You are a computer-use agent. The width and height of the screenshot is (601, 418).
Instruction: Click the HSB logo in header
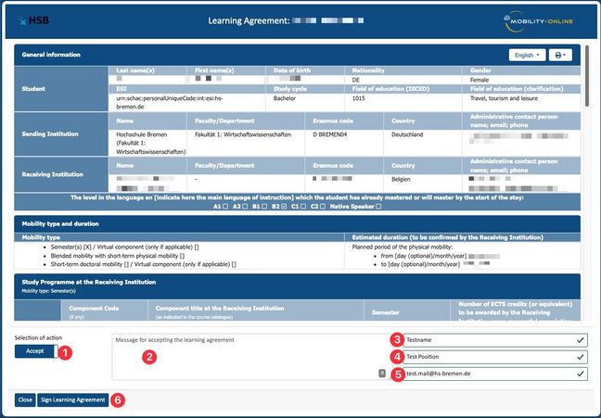point(37,19)
